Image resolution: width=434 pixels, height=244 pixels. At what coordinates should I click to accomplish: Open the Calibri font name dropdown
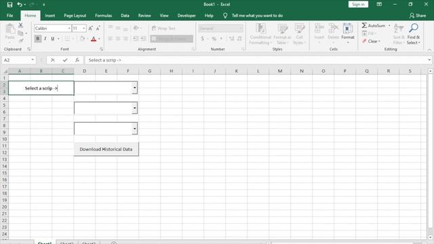(69, 28)
